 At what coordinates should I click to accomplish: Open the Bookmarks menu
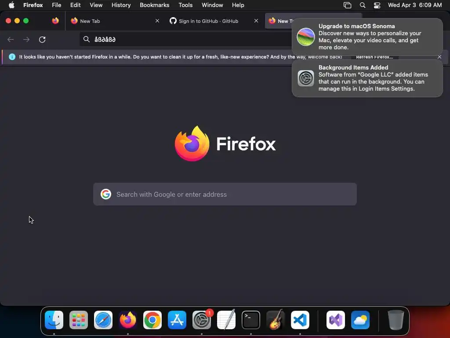[154, 5]
